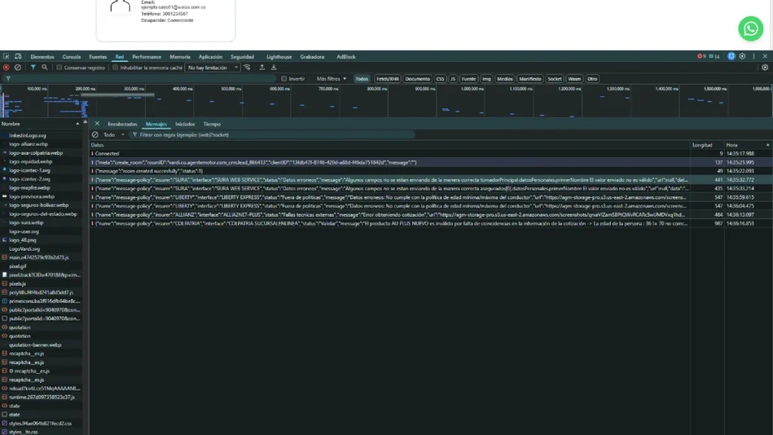773x435 pixels.
Task: Sort requests by Nombre column
Action: [40, 124]
